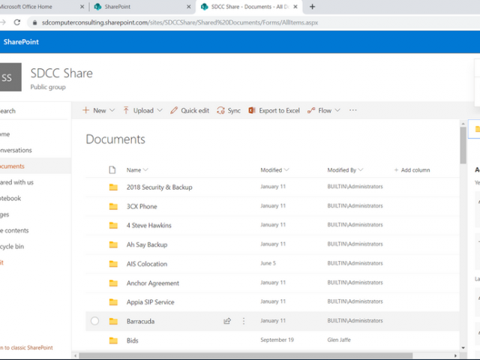
Task: Click the June 5 modified date
Action: tap(268, 263)
